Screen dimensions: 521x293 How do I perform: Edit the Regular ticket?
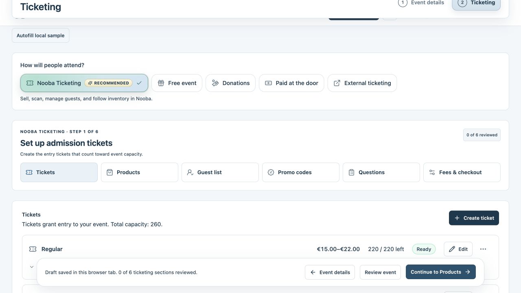(458, 249)
